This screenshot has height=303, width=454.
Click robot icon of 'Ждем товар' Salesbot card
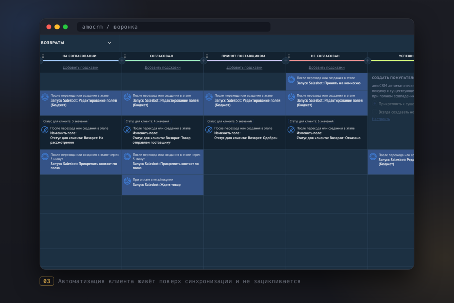point(127,181)
